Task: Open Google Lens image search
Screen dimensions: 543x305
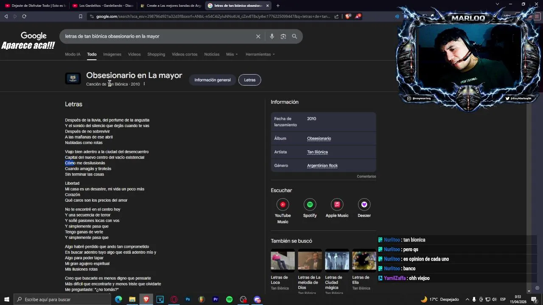Action: point(283,36)
